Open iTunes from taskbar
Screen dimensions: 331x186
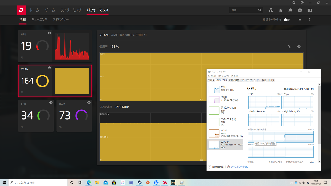click(x=122, y=182)
